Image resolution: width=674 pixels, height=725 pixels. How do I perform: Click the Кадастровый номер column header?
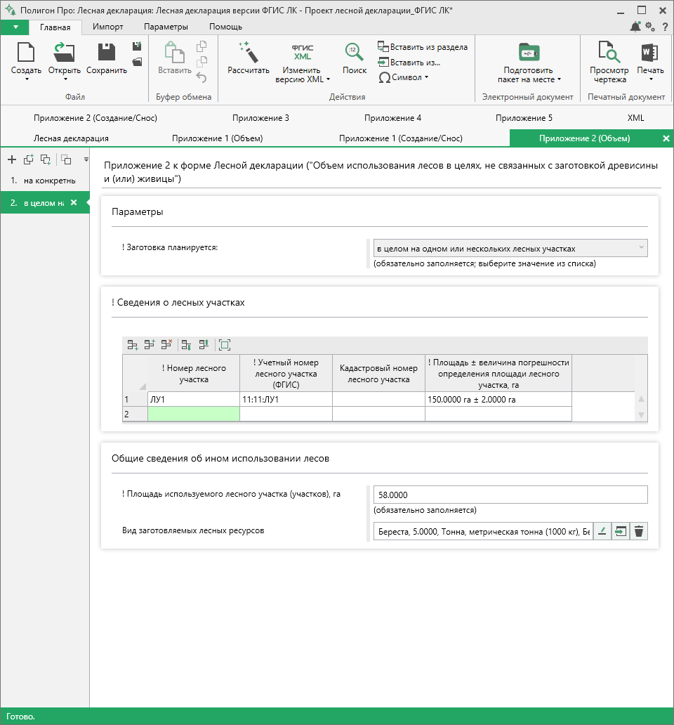[378, 374]
